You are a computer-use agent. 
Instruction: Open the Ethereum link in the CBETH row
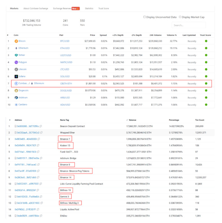click(39, 83)
